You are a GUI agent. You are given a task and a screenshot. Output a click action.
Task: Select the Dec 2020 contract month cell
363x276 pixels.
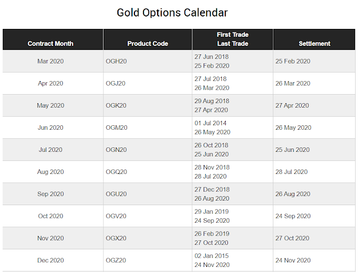click(x=50, y=260)
